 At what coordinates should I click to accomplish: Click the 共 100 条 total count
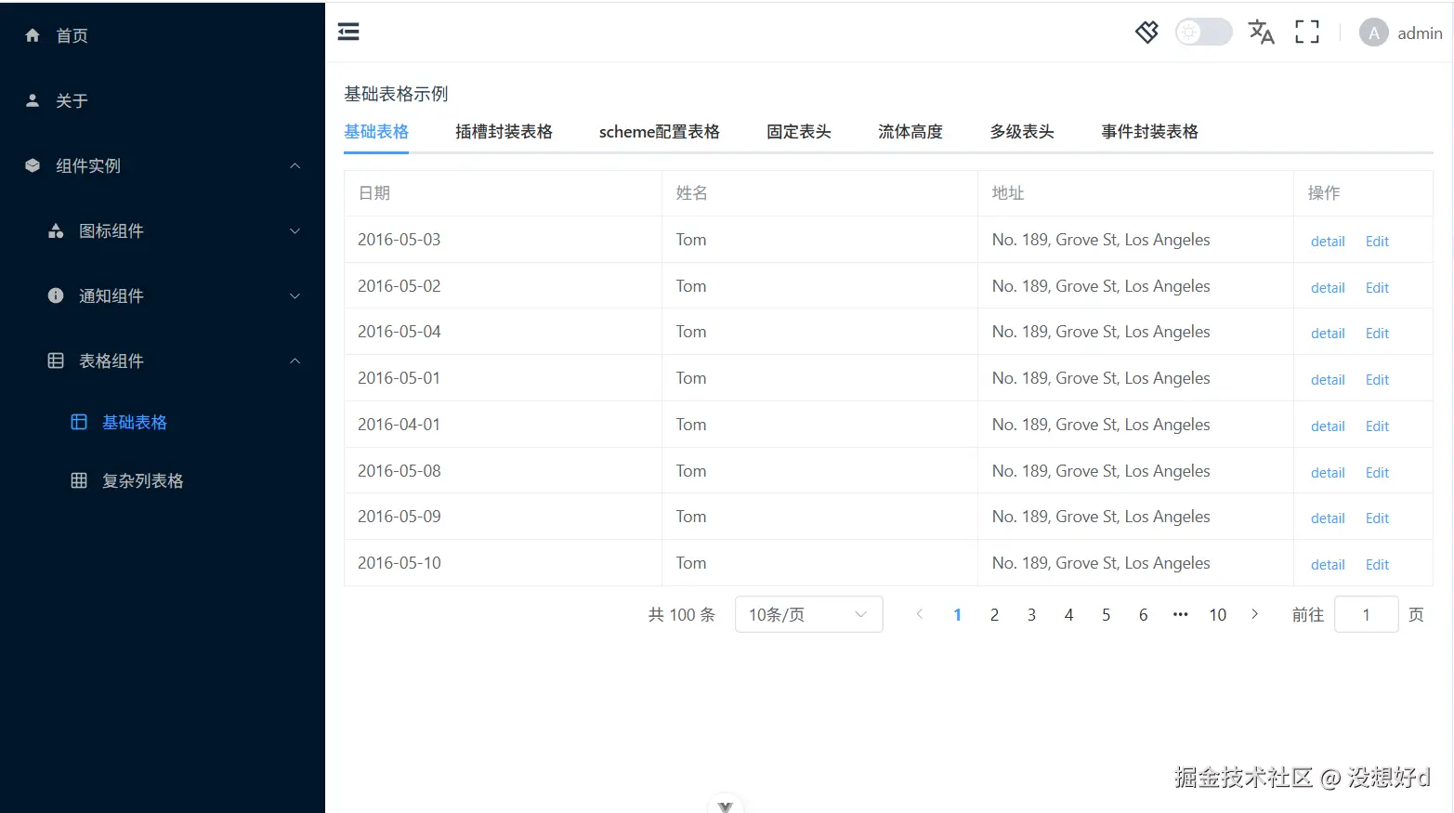tap(682, 614)
